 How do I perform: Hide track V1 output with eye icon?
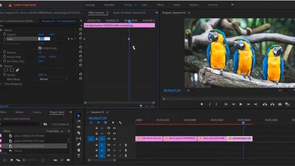click(114, 139)
